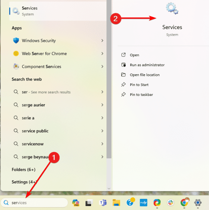209x210 pixels.
Task: Click the large Services gear icon in preview pane
Action: [x=172, y=9]
